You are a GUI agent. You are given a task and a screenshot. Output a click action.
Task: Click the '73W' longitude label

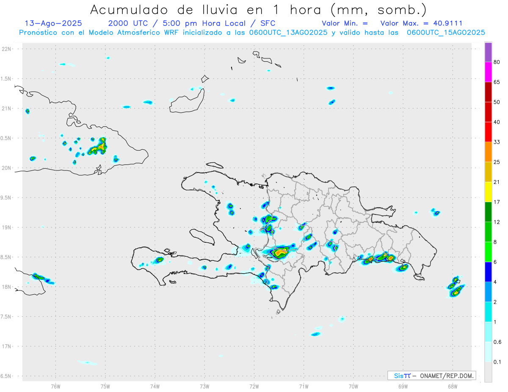[204, 386]
